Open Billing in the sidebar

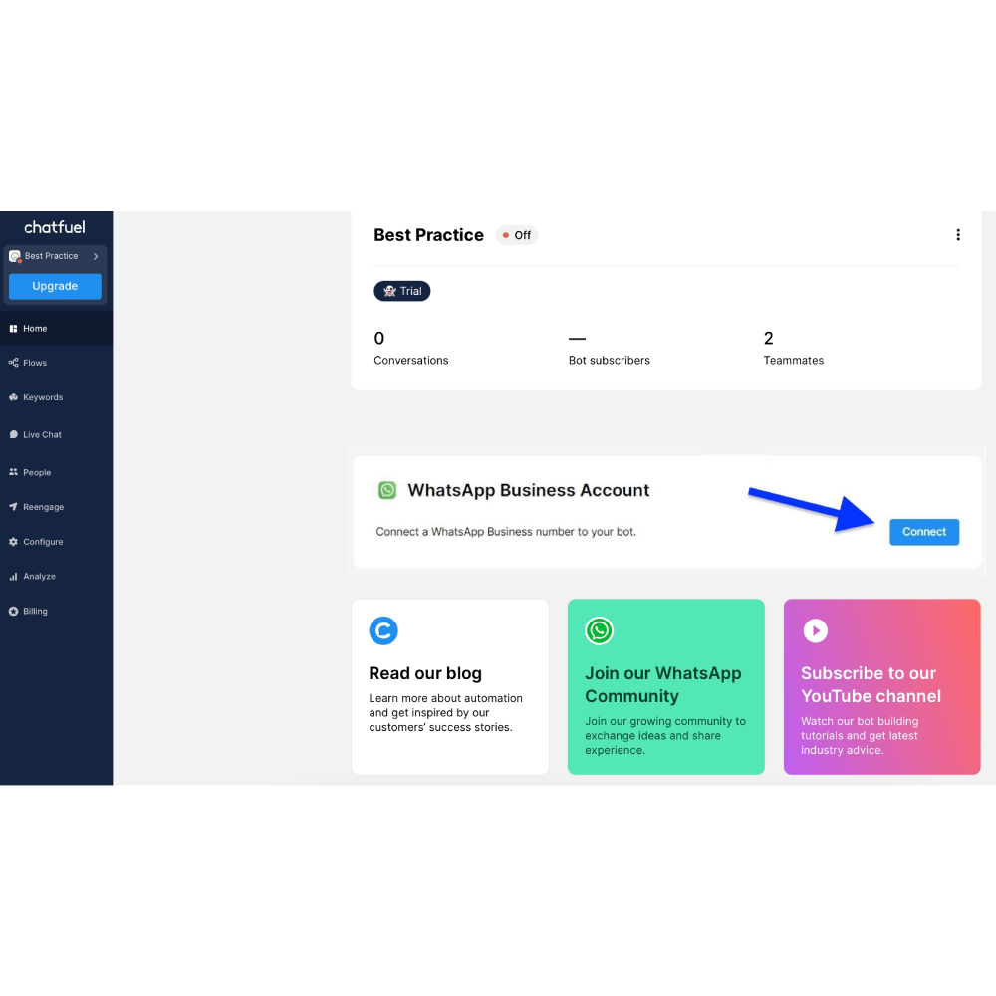pos(57,611)
